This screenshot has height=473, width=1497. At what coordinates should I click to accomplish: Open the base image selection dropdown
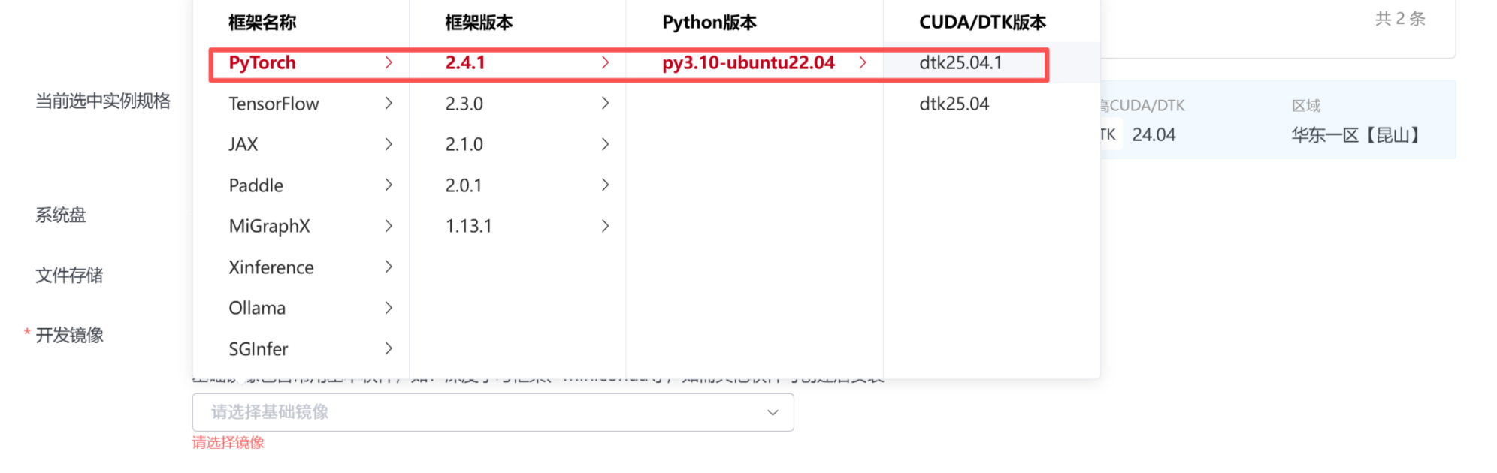pos(492,412)
